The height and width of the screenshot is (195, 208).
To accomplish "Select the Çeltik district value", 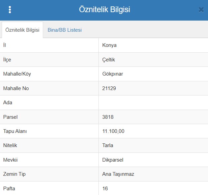I will point(109,60).
